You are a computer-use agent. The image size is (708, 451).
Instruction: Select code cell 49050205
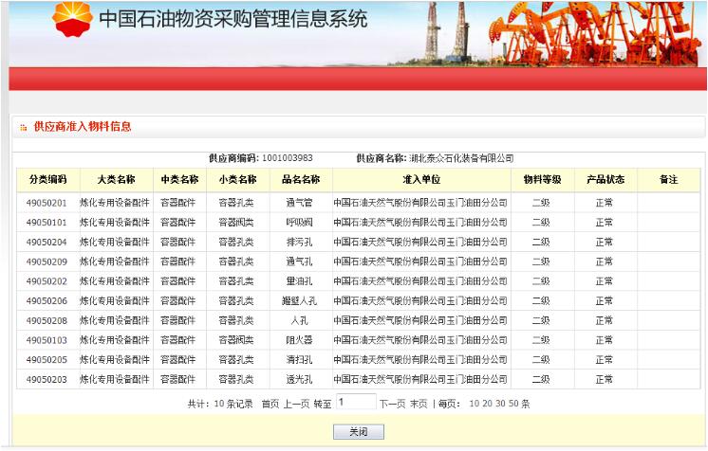(47, 360)
